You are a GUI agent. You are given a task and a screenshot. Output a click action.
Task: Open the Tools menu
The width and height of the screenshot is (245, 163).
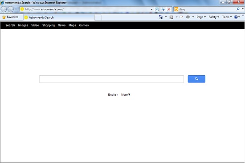click(227, 17)
